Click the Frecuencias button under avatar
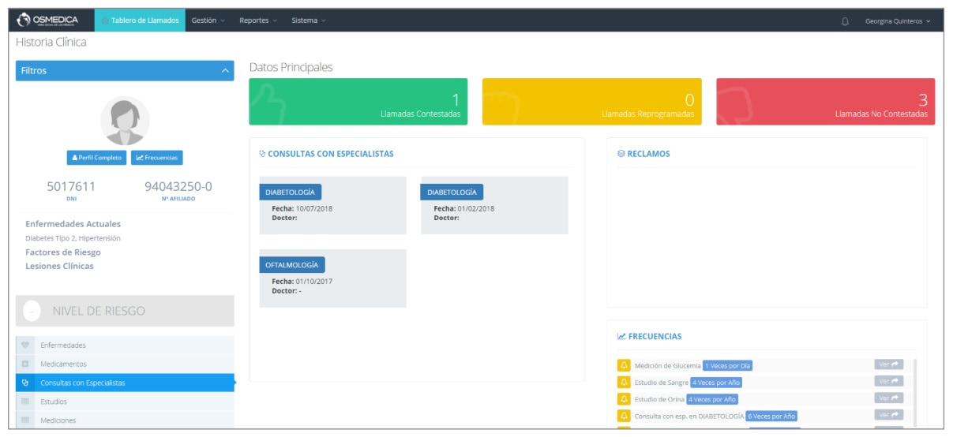 click(156, 158)
